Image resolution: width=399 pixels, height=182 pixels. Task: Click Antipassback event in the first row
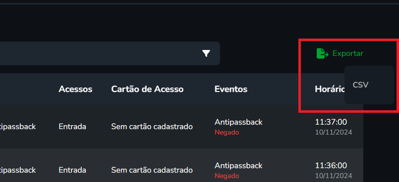coord(238,122)
